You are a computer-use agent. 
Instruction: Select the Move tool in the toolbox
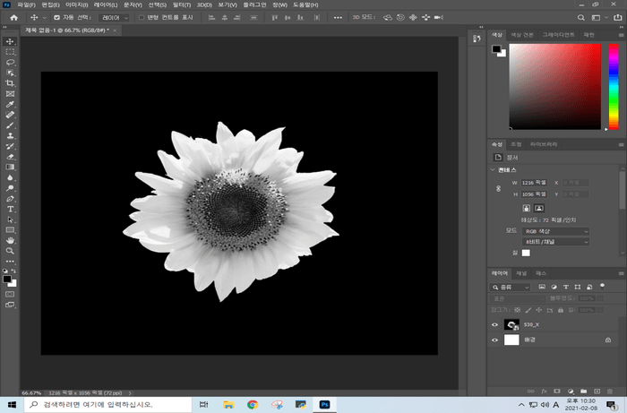pyautogui.click(x=11, y=41)
